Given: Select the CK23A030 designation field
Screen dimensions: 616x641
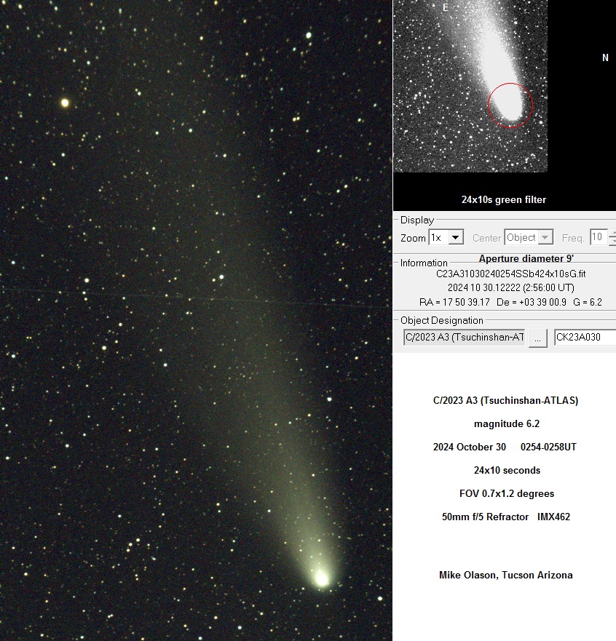Looking at the screenshot, I should click(584, 337).
